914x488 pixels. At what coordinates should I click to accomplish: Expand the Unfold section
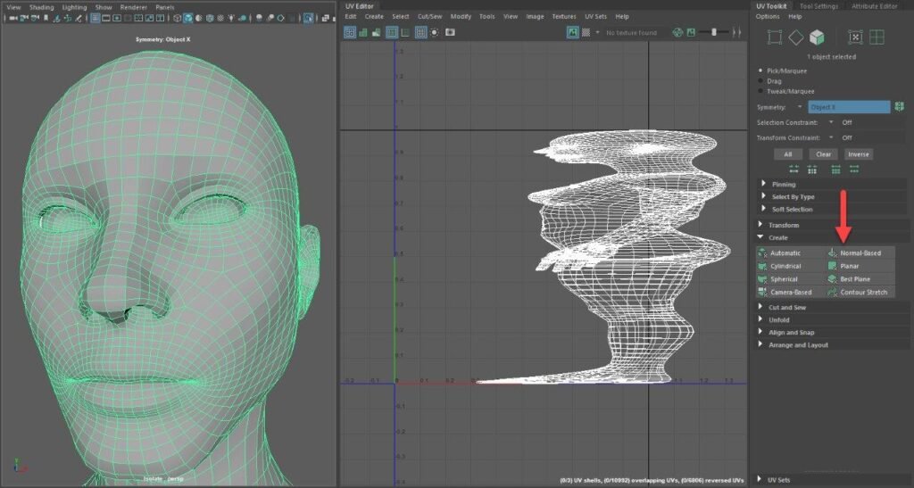click(x=760, y=319)
